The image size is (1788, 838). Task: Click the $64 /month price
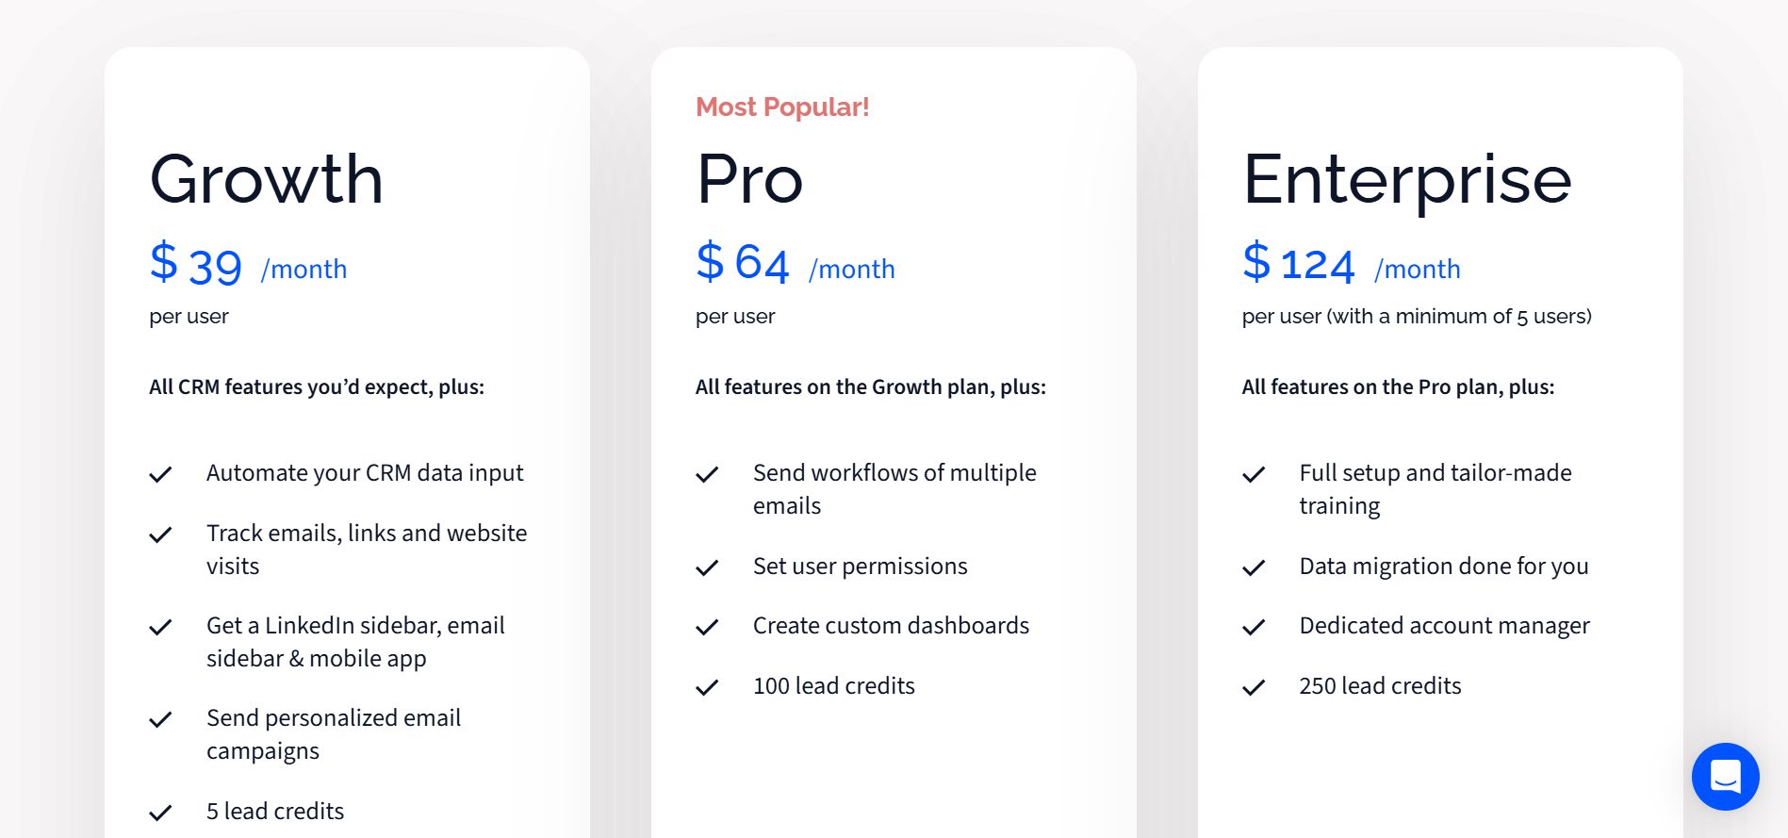pos(795,265)
